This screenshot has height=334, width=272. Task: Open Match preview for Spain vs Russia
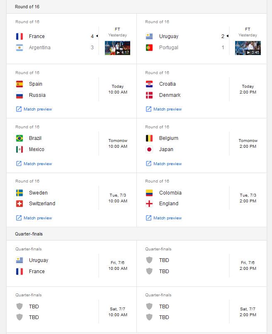[34, 109]
